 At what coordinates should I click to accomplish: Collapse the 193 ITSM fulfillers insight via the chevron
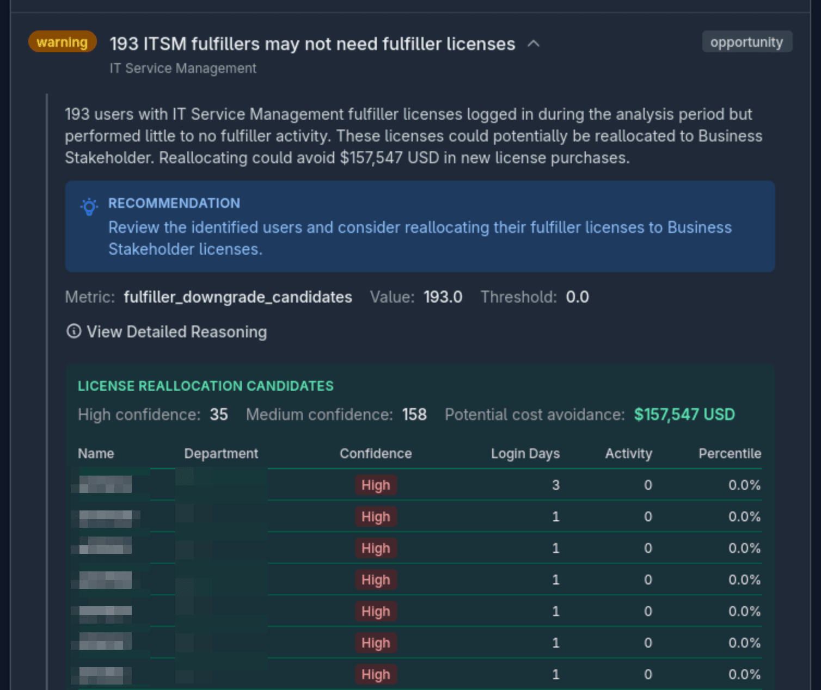(534, 43)
